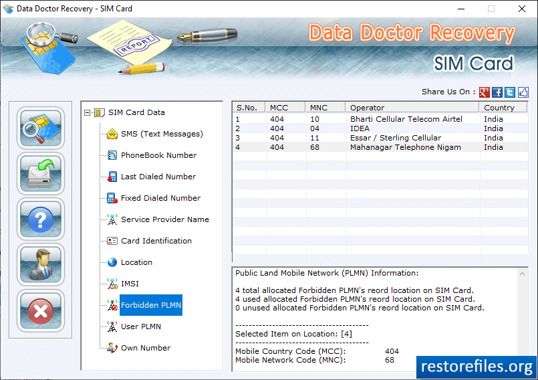Select Essar / Sterling Cellular row
Image resolution: width=538 pixels, height=380 pixels.
pyautogui.click(x=380, y=138)
